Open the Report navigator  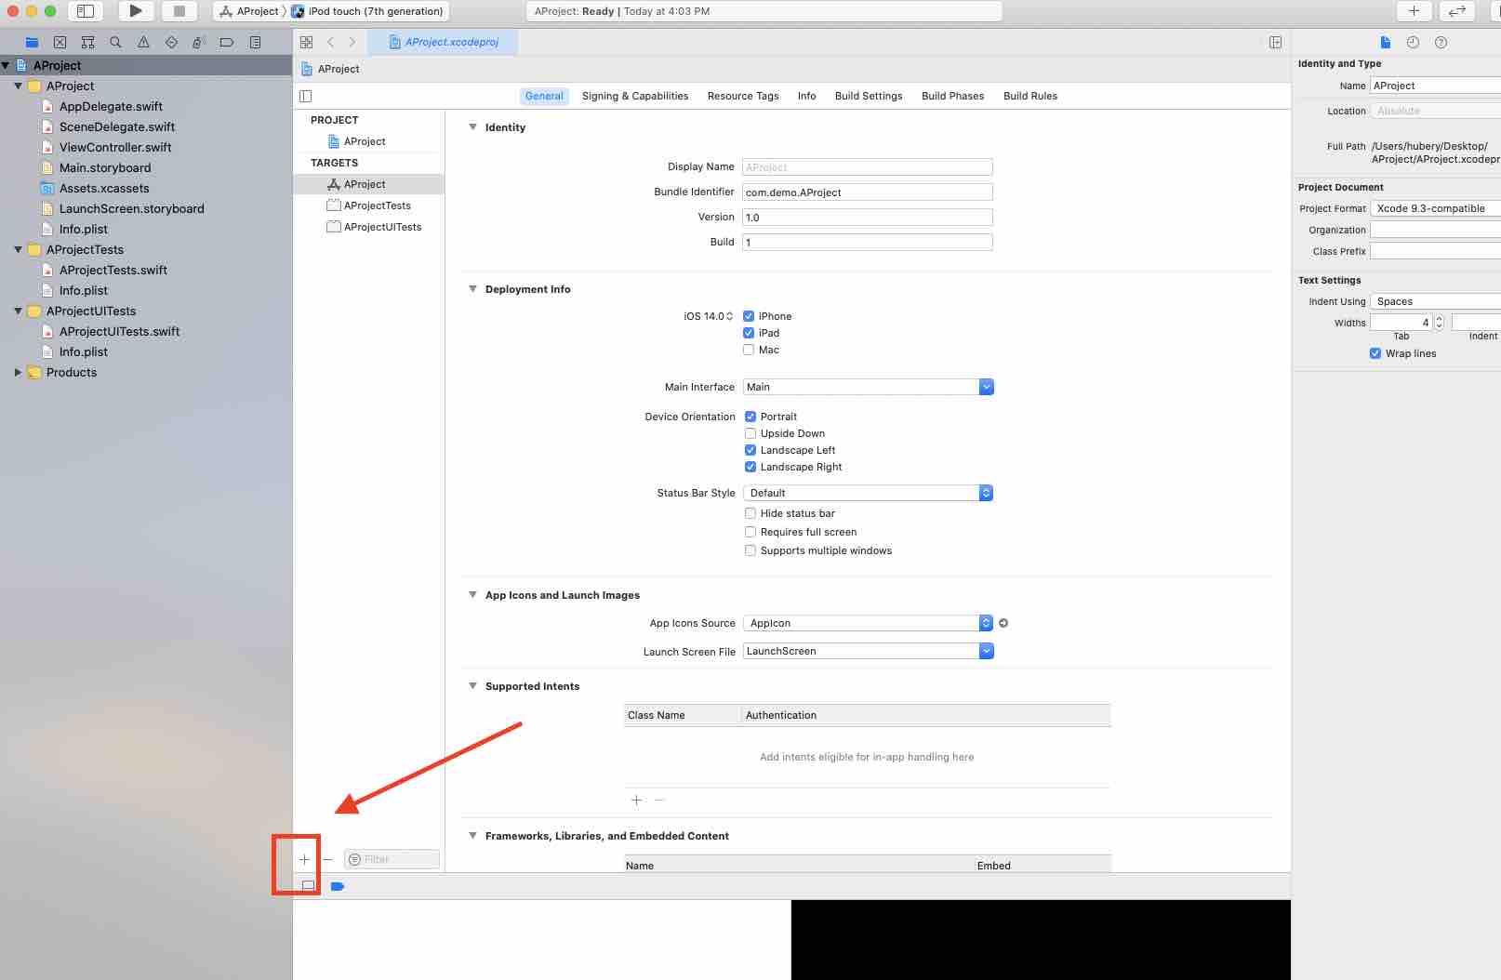(255, 42)
